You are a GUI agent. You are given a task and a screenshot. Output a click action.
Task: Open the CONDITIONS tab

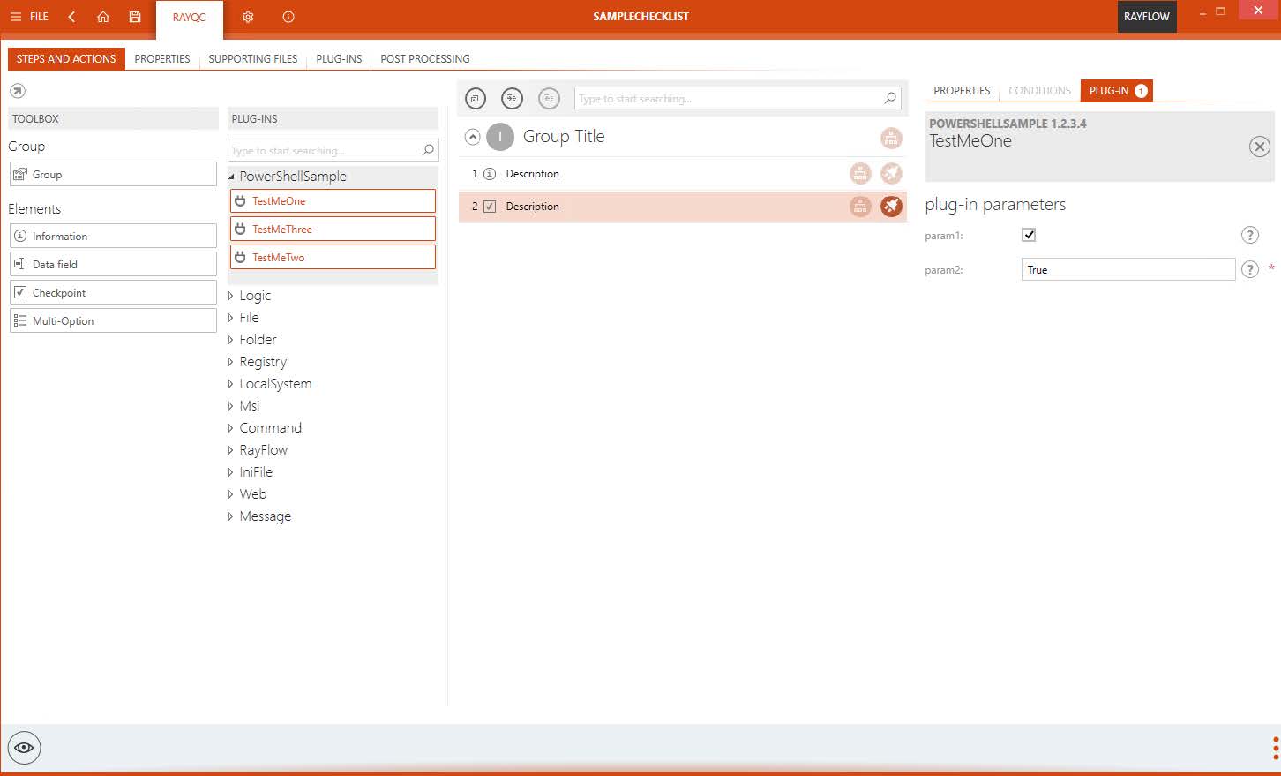click(x=1039, y=90)
